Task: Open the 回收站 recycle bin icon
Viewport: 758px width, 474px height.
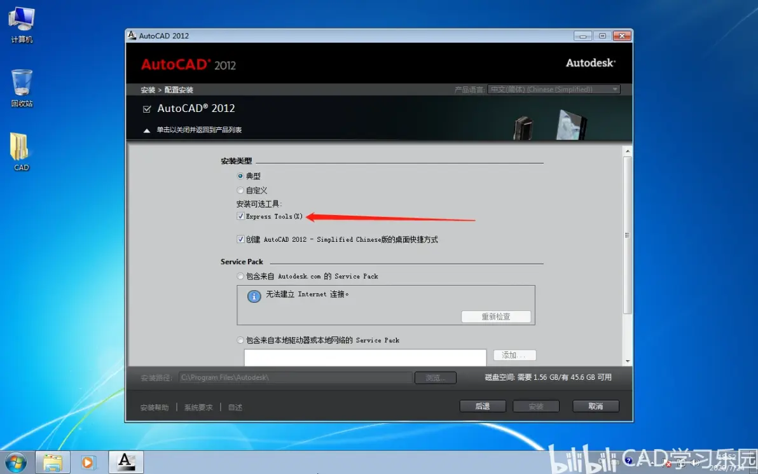Action: point(22,88)
